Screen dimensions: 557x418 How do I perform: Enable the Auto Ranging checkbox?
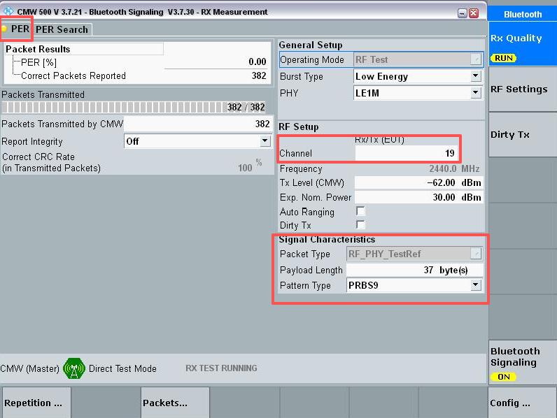pyautogui.click(x=360, y=211)
